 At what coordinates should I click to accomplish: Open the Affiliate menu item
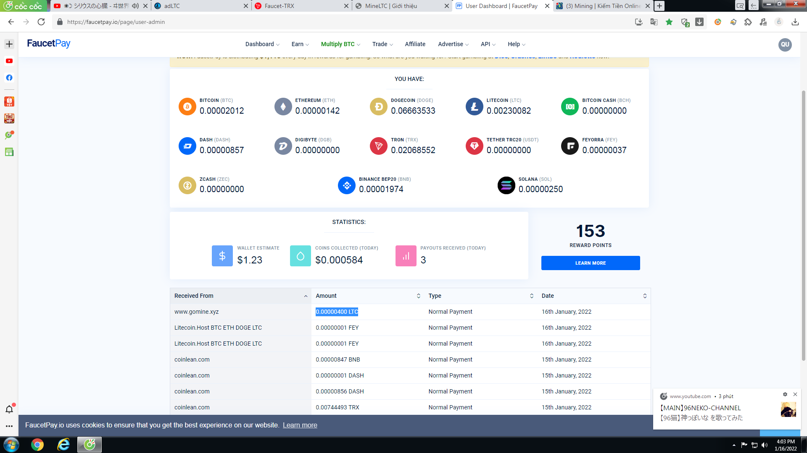[x=415, y=44]
